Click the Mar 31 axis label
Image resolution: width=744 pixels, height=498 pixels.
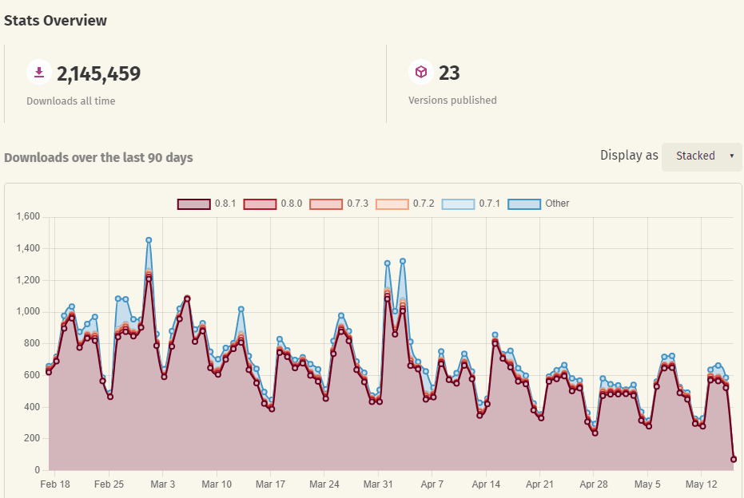[378, 484]
